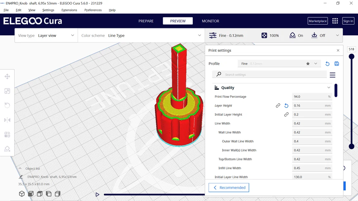Screen dimensions: 358x201
Task: Click the layer number 518 field
Action: tap(351, 49)
